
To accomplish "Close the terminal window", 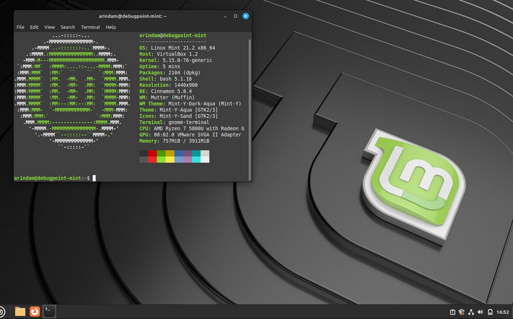I will (x=246, y=16).
